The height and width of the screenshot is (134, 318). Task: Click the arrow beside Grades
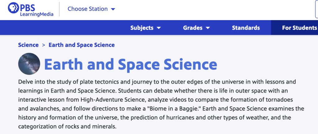(x=208, y=28)
